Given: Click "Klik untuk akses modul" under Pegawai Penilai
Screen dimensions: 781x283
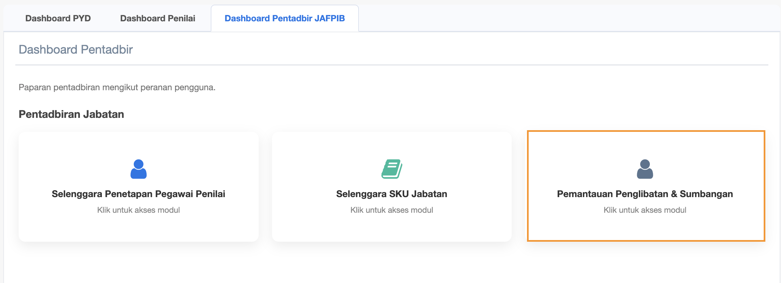Looking at the screenshot, I should coord(138,210).
